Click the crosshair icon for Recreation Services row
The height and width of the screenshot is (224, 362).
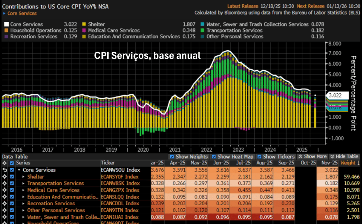[4, 204]
